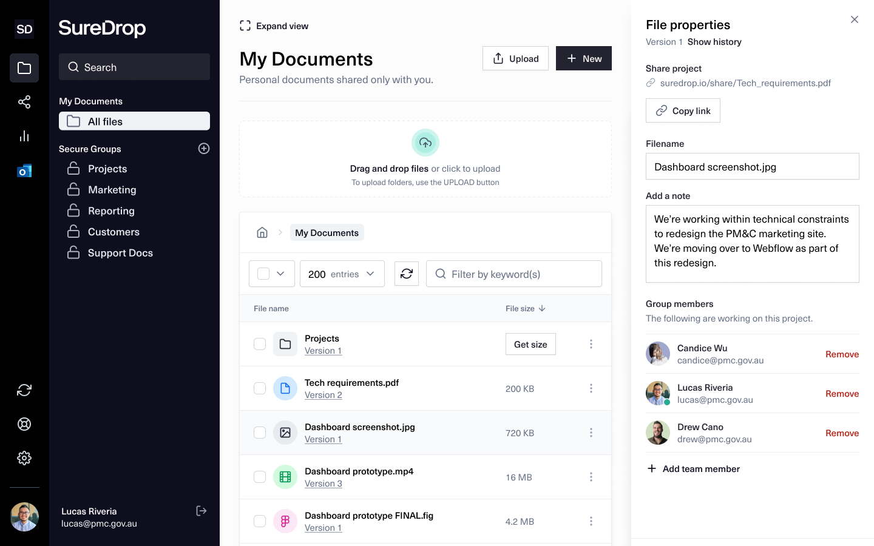This screenshot has height=546, width=874.
Task: Click the sync icon in sidebar
Action: tap(24, 390)
